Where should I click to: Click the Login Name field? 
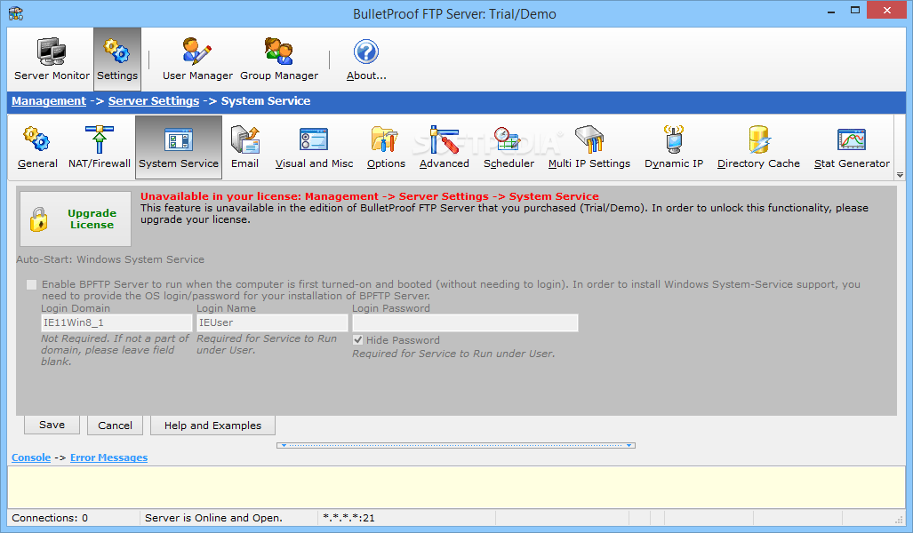click(x=272, y=322)
